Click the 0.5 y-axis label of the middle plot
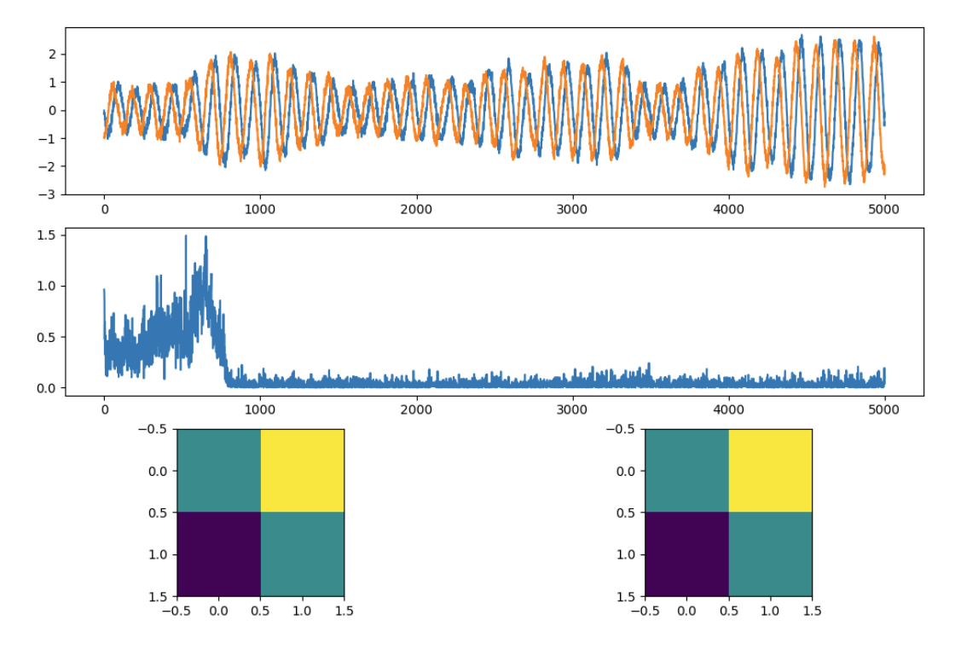 pos(46,337)
